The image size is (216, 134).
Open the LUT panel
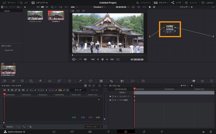(24, 3)
